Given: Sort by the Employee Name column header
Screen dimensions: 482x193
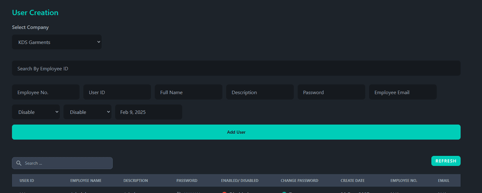Looking at the screenshot, I should pyautogui.click(x=86, y=181).
